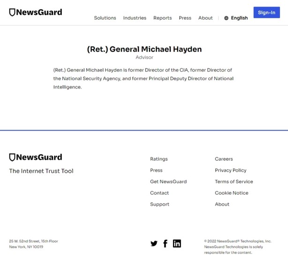Screen dimensions: 288x258
Task: Open the Industries menu
Action: [x=135, y=18]
